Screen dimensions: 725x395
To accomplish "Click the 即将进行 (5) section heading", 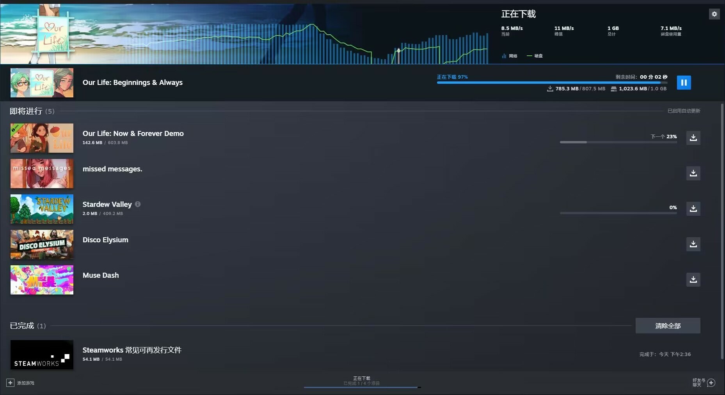I will pos(32,111).
